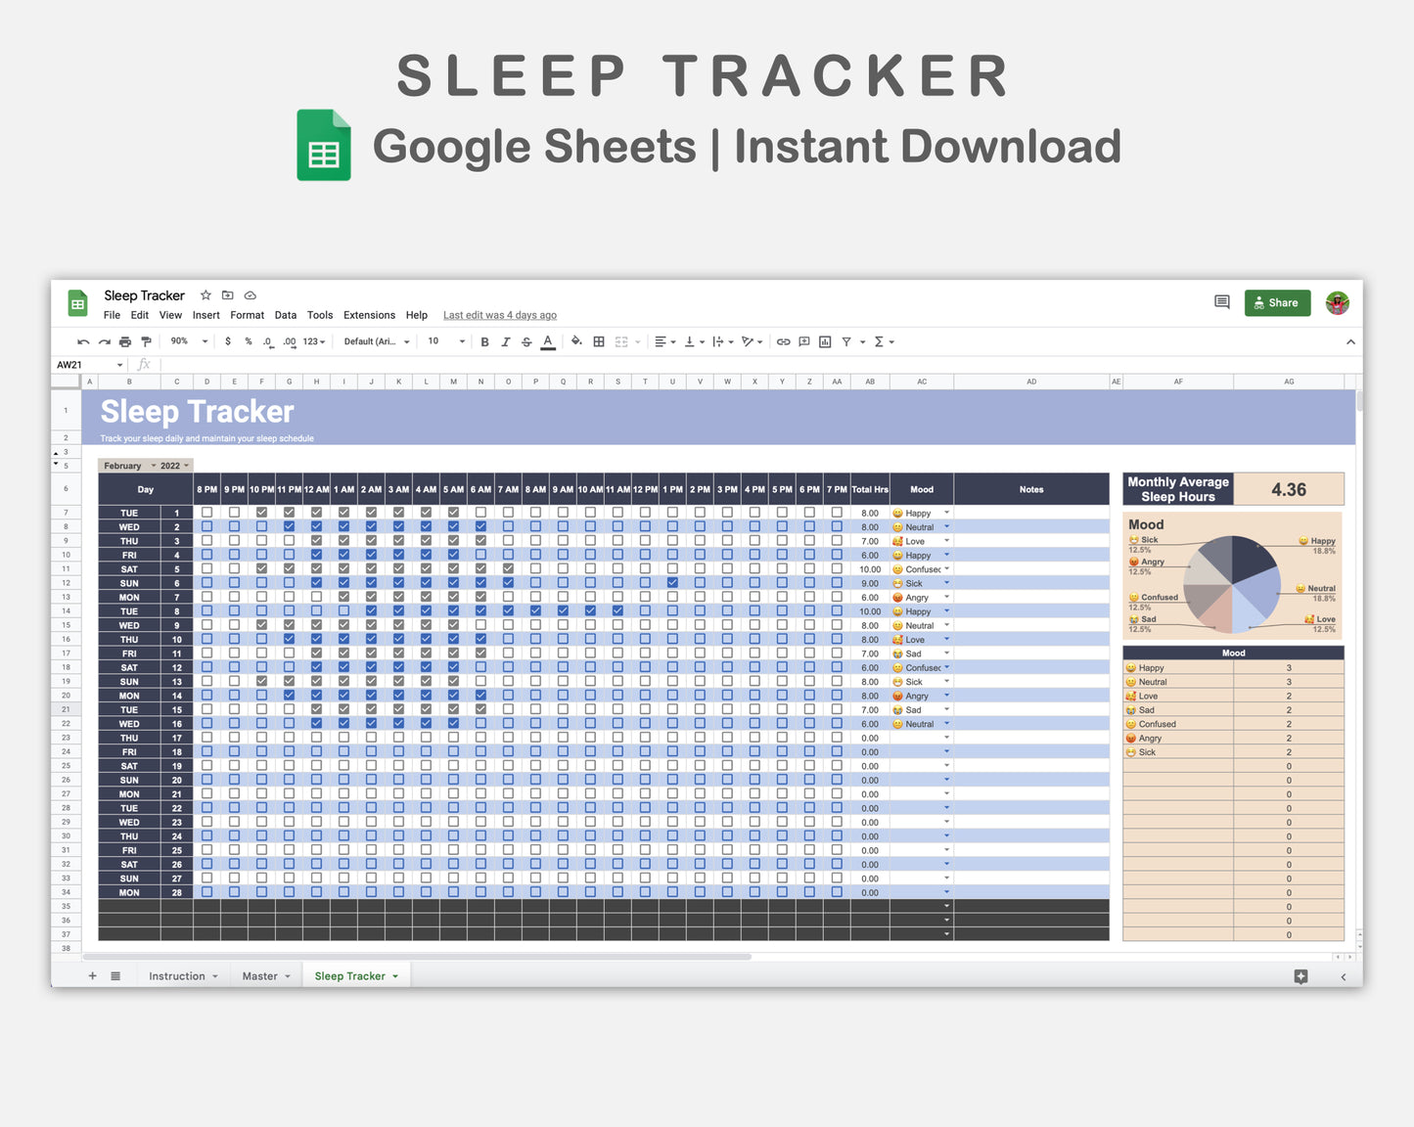Apply the Fill color tool

click(576, 341)
